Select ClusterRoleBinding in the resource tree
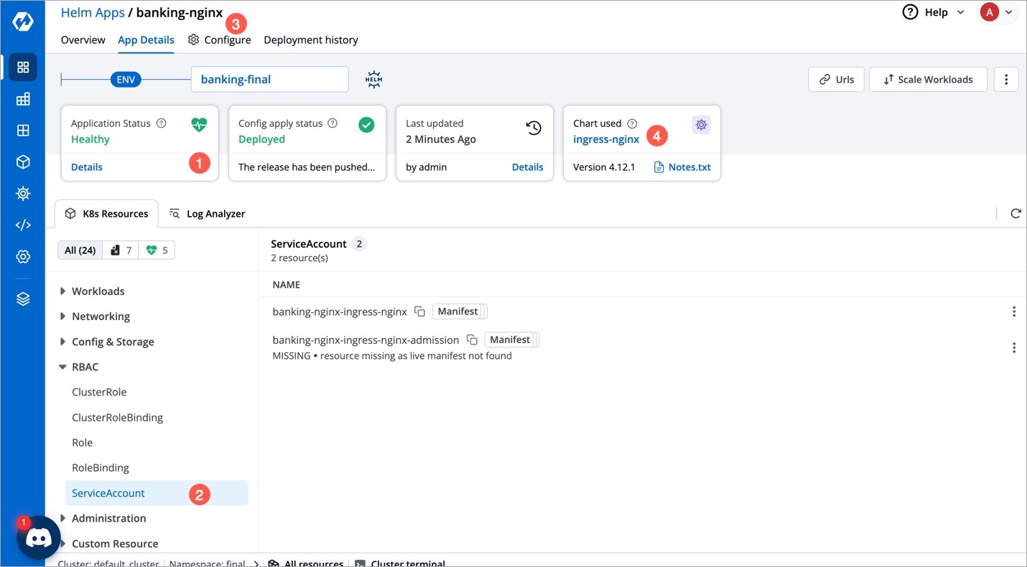1027x567 pixels. pyautogui.click(x=117, y=418)
